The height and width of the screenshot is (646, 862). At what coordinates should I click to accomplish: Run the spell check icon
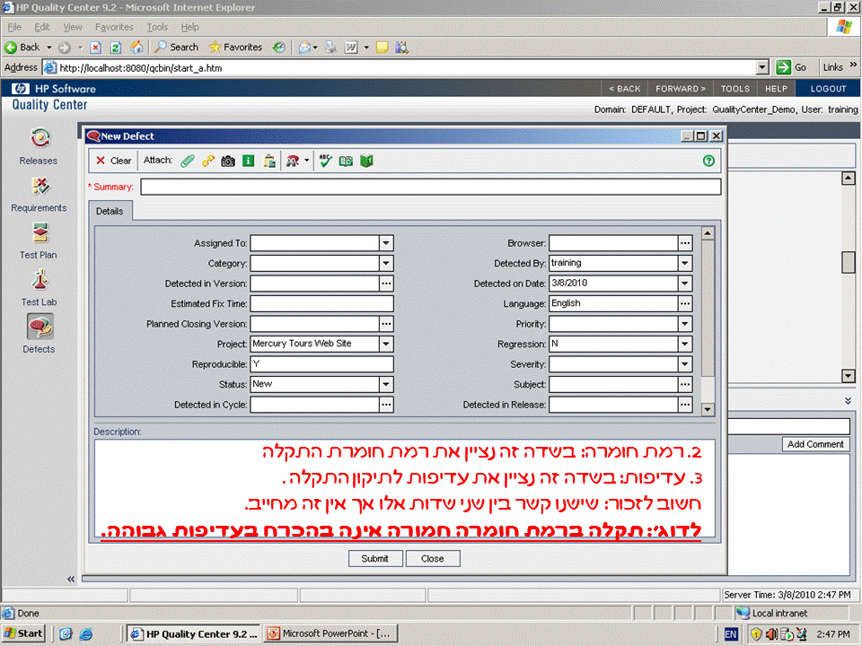click(325, 161)
